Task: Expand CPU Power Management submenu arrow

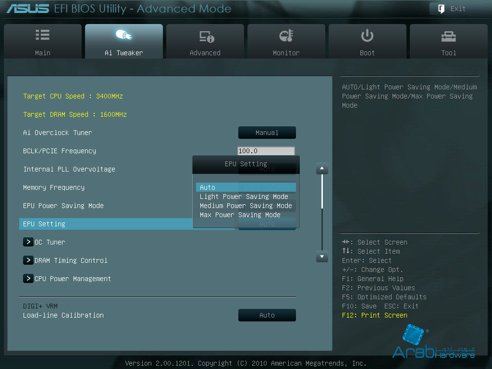Action: tap(28, 278)
